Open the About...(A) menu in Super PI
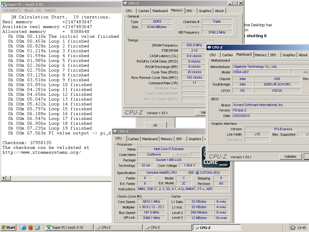The image size is (309, 232). [33, 10]
